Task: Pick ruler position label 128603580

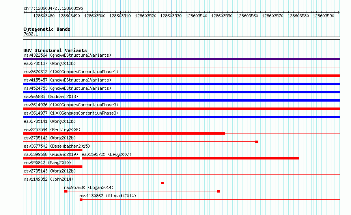Action: (298, 16)
